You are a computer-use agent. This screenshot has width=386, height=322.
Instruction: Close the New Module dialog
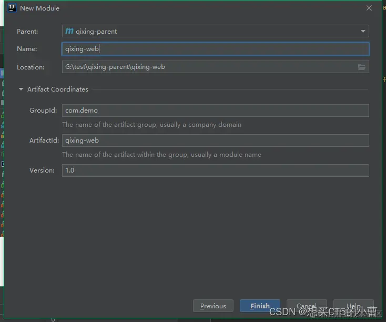point(369,8)
